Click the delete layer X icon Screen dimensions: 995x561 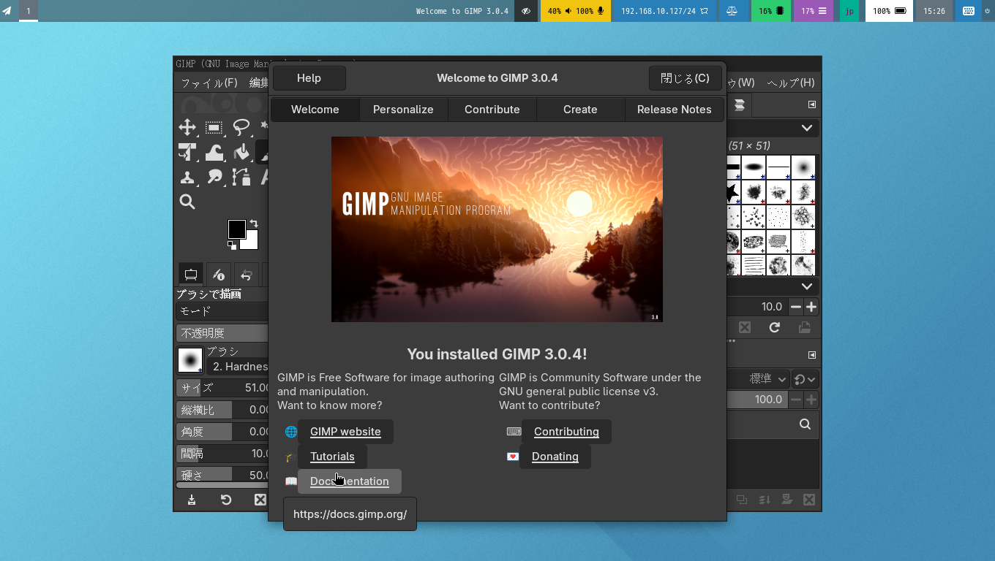[x=809, y=500]
